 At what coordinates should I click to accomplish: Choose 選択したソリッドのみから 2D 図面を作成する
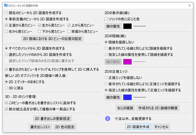click(7, 54)
